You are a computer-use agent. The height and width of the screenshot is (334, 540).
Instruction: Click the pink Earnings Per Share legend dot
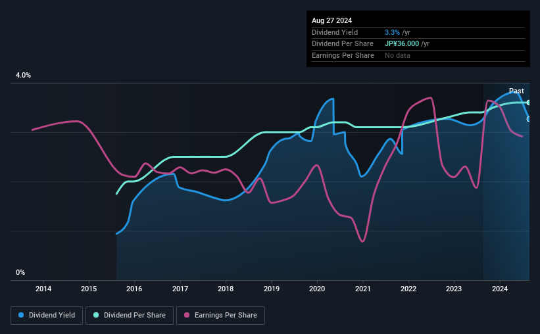(x=187, y=315)
